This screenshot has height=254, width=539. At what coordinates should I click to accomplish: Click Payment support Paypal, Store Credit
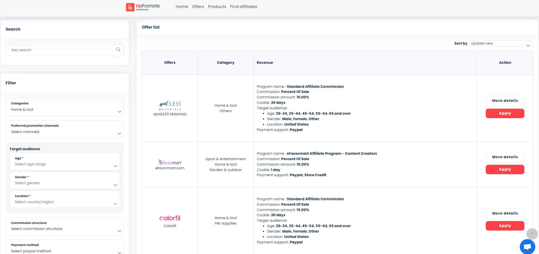292,175
